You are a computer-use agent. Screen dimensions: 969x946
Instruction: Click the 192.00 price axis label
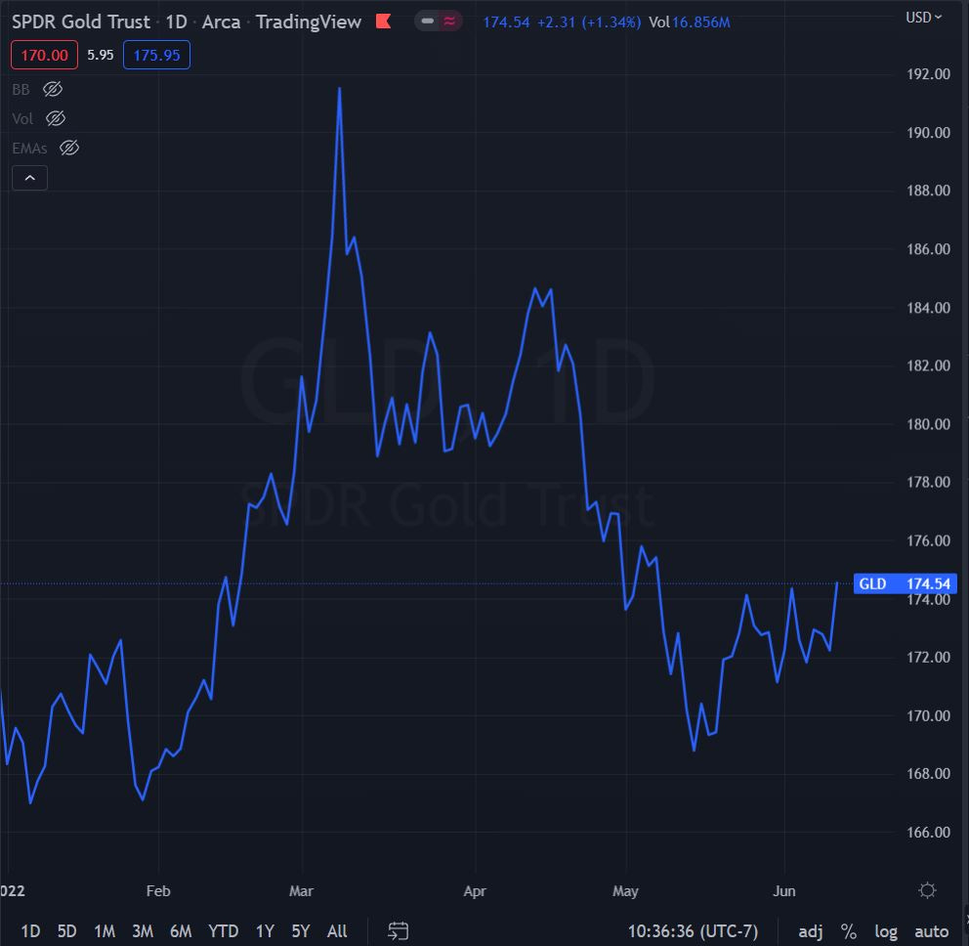click(928, 74)
